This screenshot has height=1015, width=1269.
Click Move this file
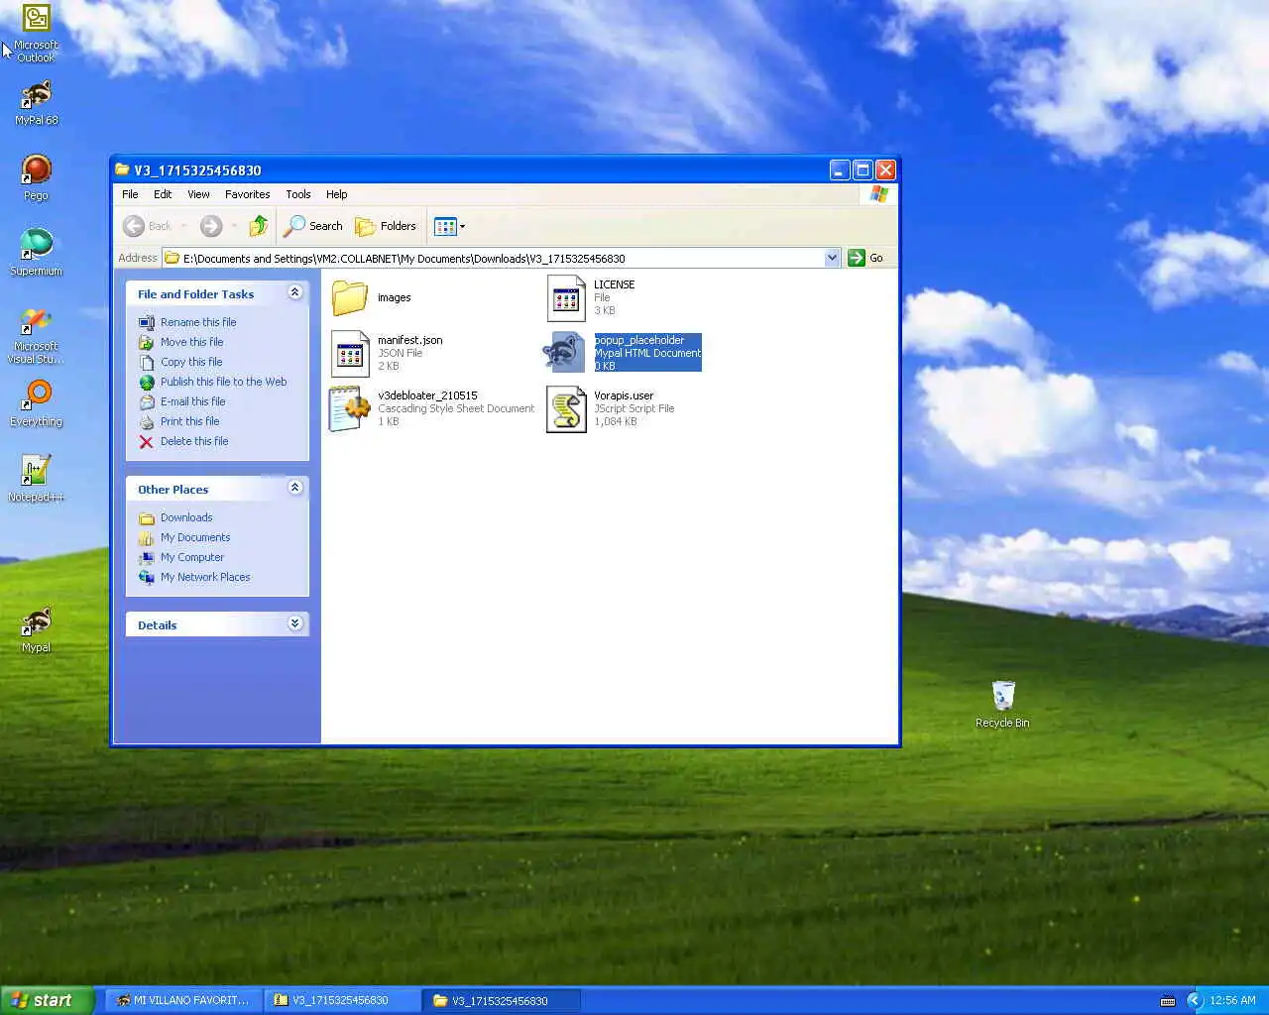point(191,342)
